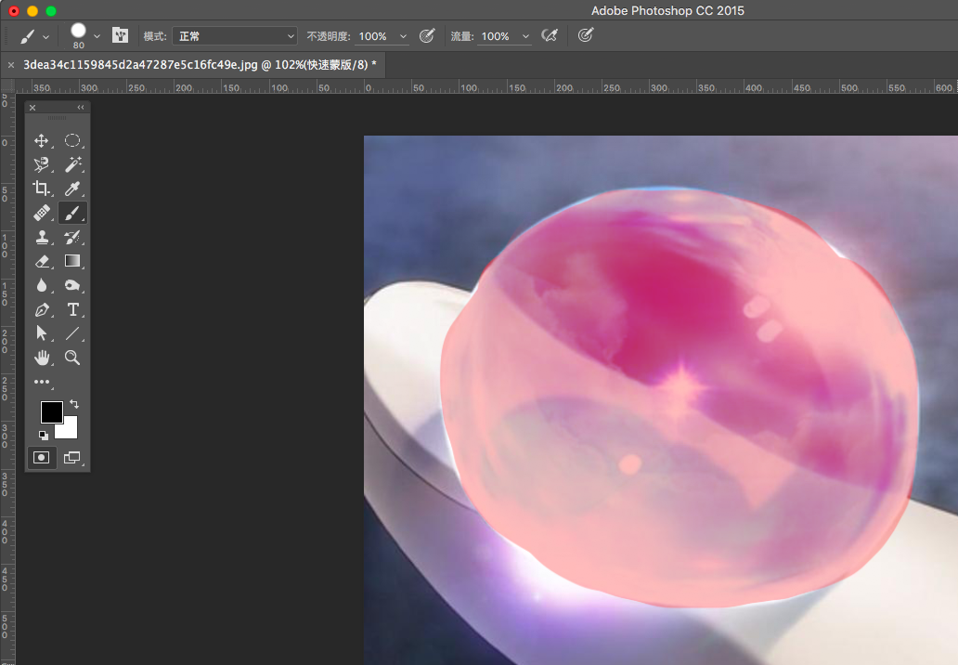Select the Clone Stamp tool

click(42, 238)
